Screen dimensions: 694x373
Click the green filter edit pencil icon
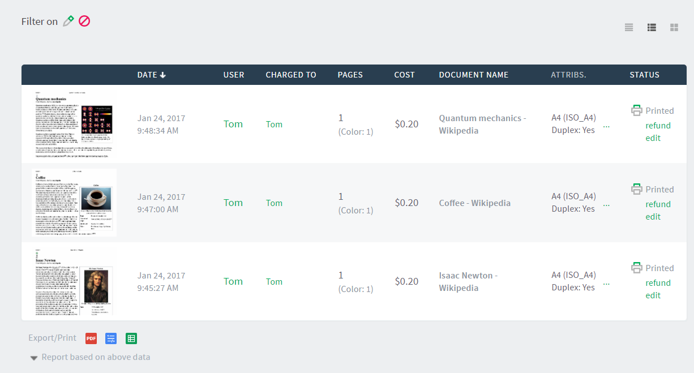pos(68,22)
